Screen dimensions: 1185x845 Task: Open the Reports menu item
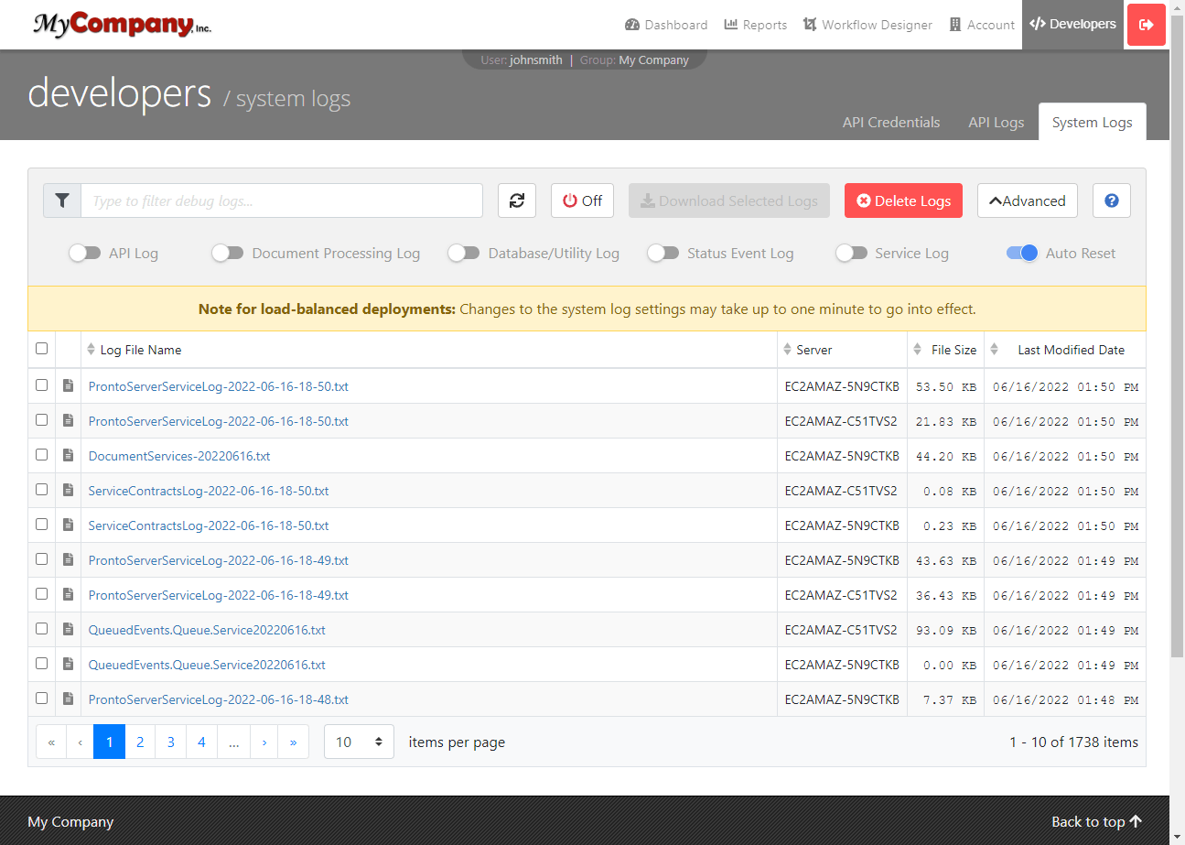(x=756, y=25)
